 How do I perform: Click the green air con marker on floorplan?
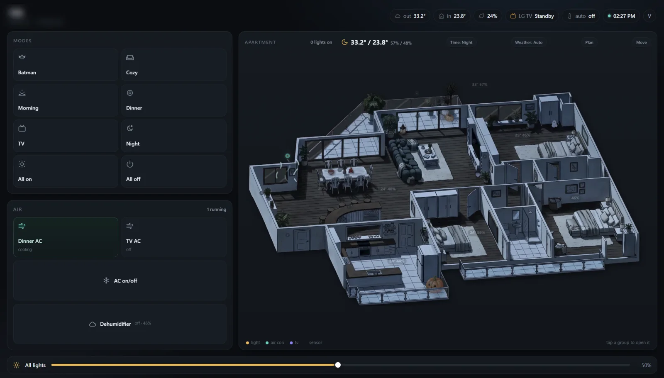[x=287, y=156]
